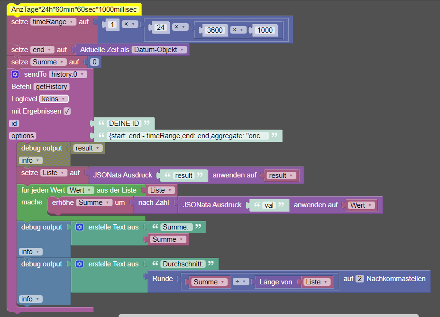
Task: Edit JSONata expression text 'val'
Action: (x=269, y=205)
